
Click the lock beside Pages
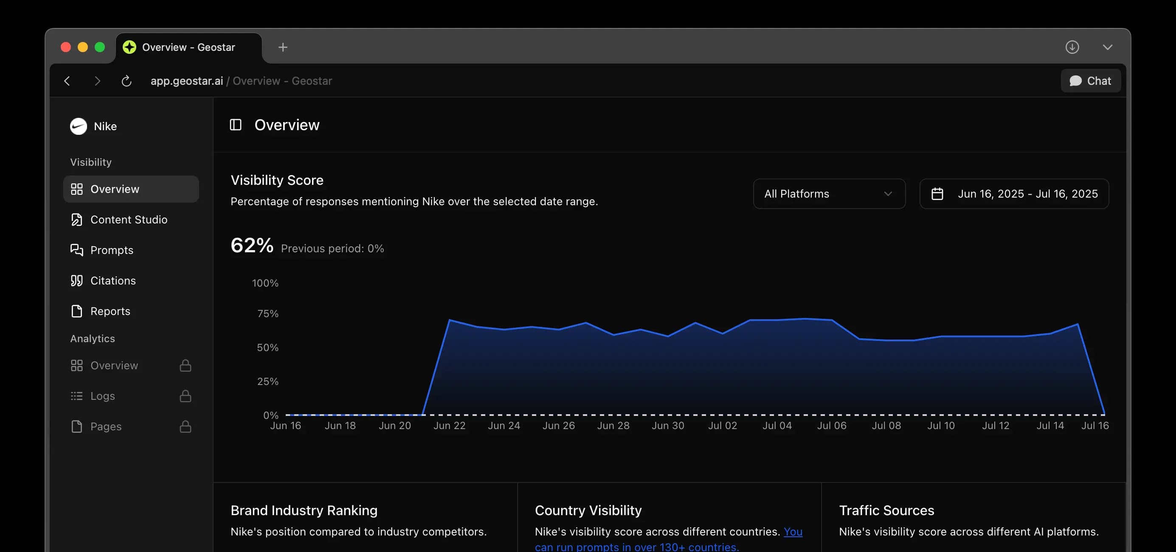186,426
